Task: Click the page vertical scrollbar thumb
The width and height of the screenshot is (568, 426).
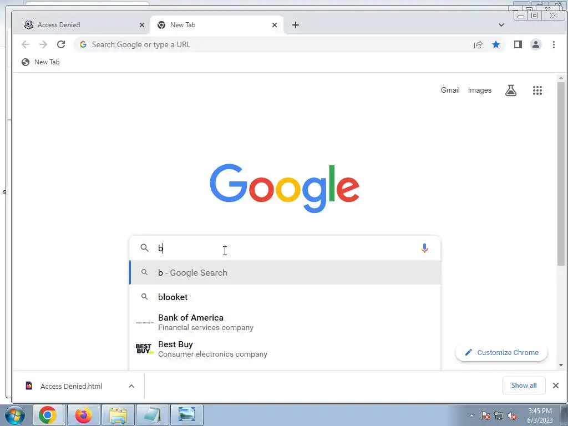Action: click(x=561, y=174)
